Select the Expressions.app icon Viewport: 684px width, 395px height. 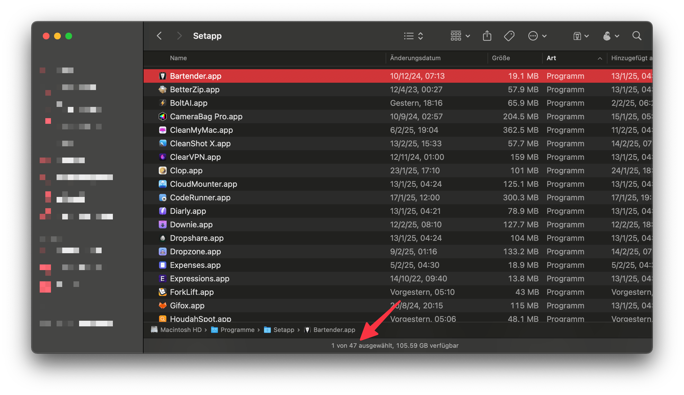click(163, 279)
